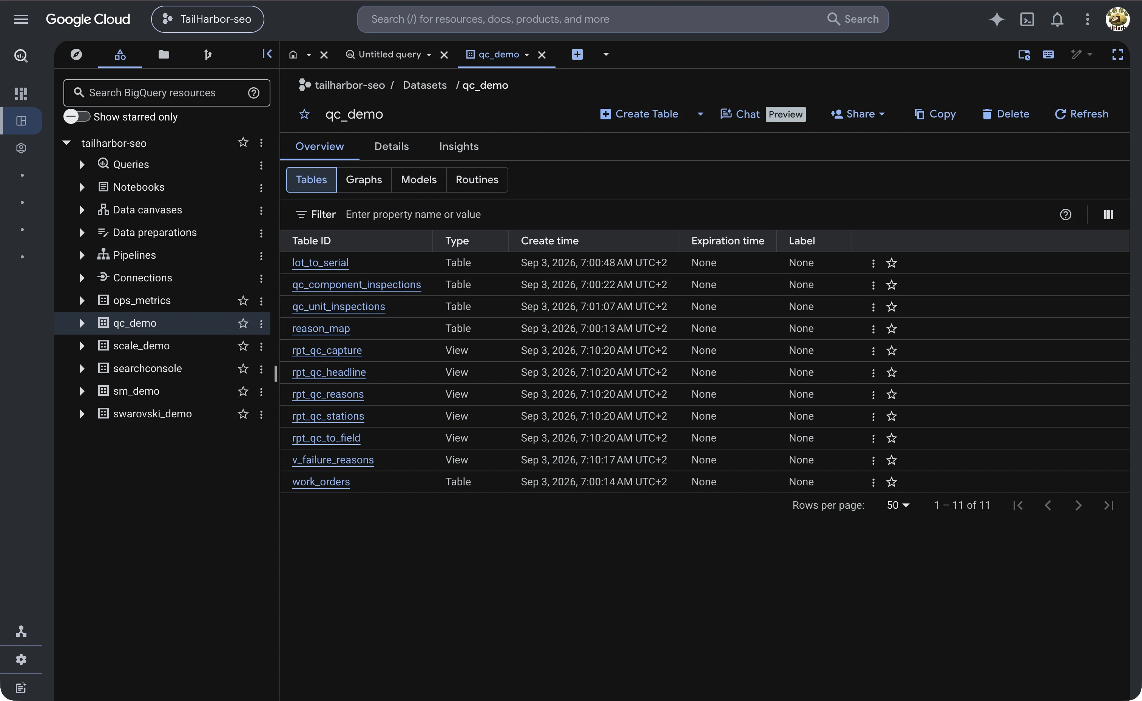Image resolution: width=1142 pixels, height=701 pixels.
Task: Expand the qc_demo dataset in tree
Action: click(82, 324)
